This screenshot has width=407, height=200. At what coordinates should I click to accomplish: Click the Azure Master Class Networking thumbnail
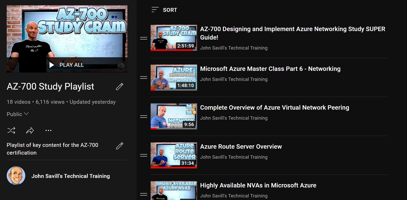(174, 78)
